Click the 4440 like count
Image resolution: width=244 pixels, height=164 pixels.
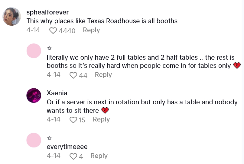[67, 30]
